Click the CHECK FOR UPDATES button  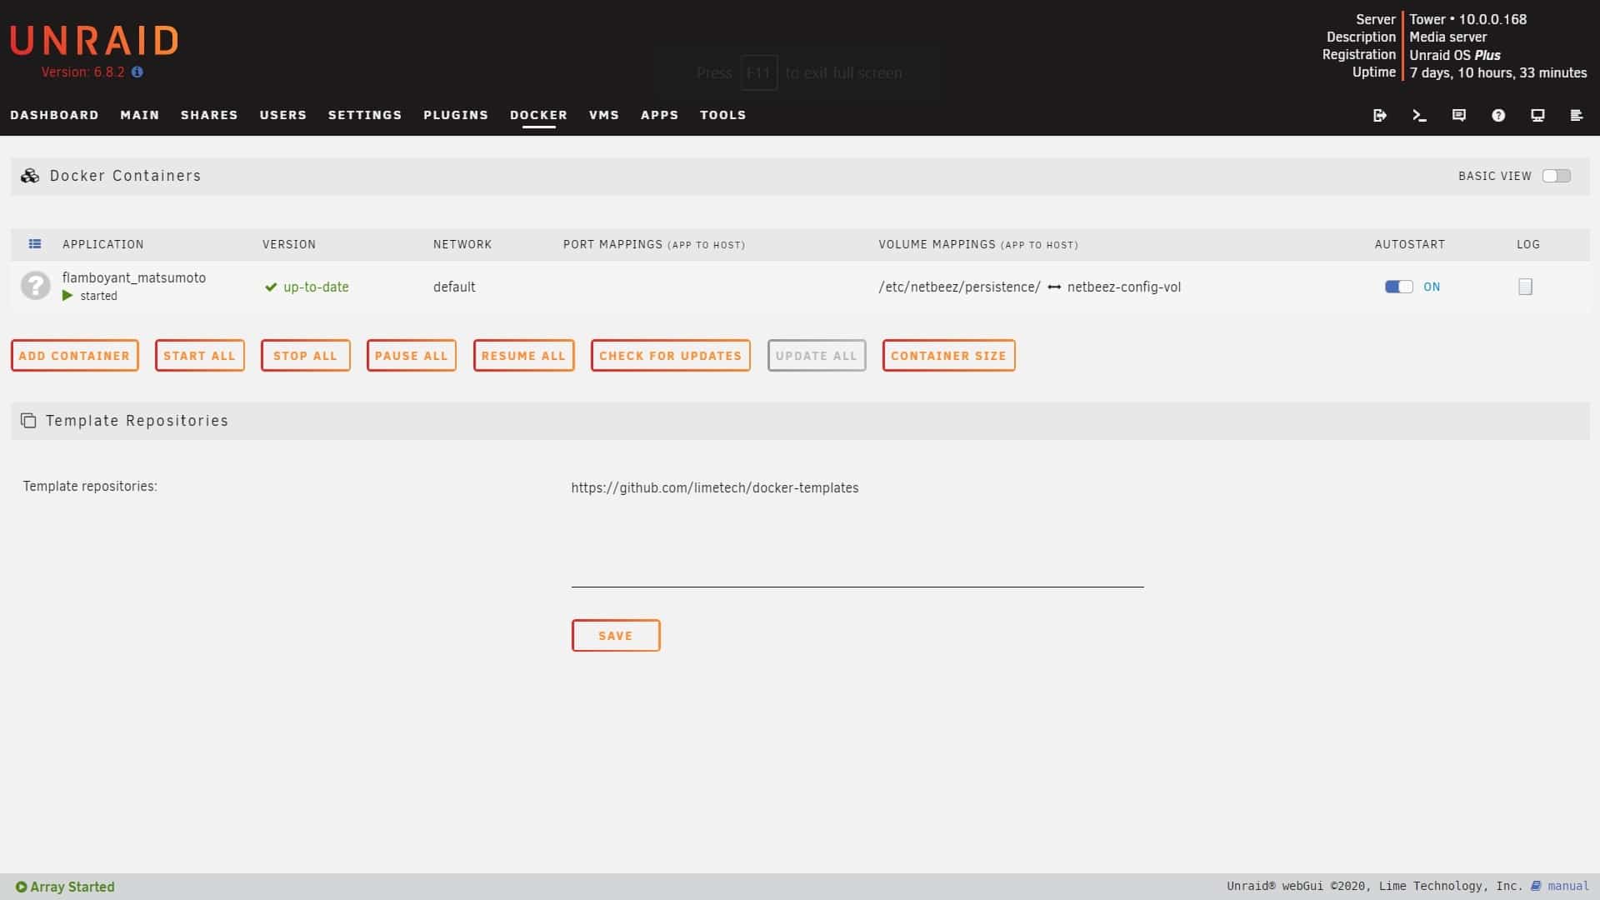tap(670, 355)
